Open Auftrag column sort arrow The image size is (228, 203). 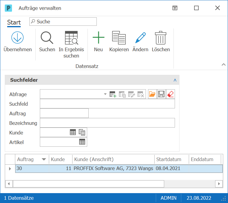coord(44,159)
